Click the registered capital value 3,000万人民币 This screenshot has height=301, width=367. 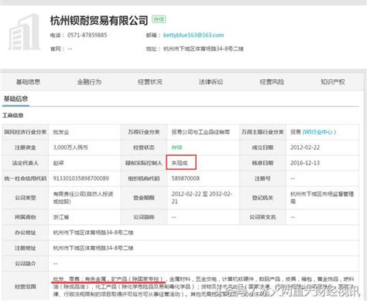[x=70, y=147]
